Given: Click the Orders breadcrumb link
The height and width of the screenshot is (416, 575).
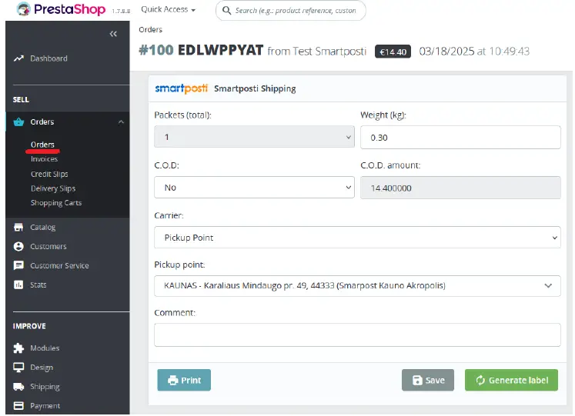Looking at the screenshot, I should tap(150, 30).
